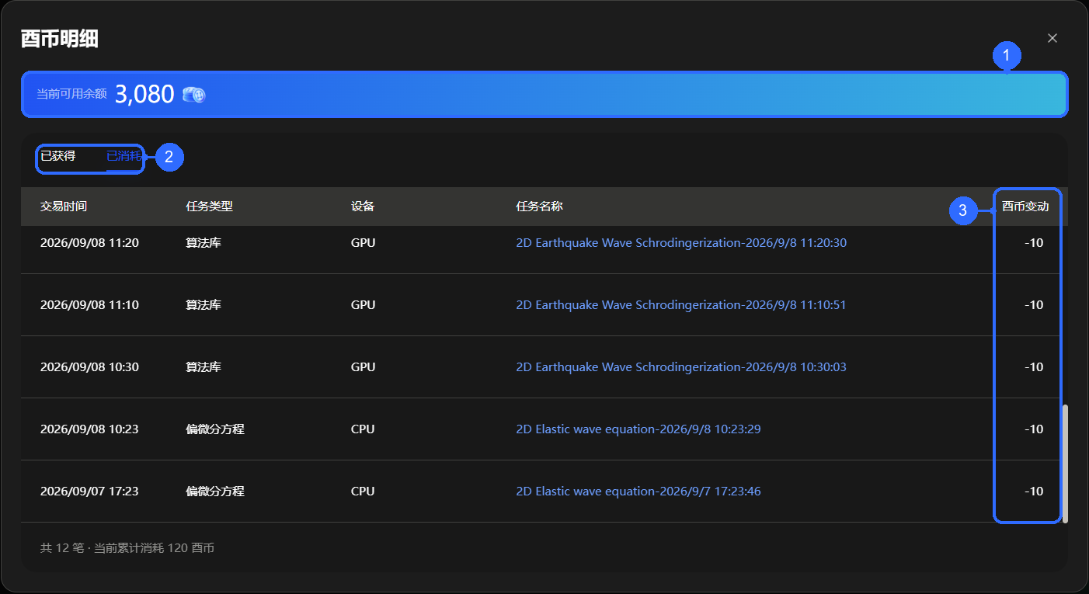Click the -10 value in the 17:23 row
Viewport: 1089px width, 594px height.
click(x=1034, y=492)
